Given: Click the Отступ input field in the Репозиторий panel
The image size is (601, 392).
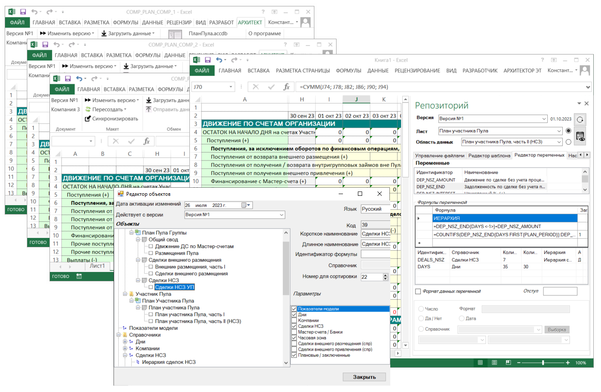Looking at the screenshot, I should [x=560, y=291].
